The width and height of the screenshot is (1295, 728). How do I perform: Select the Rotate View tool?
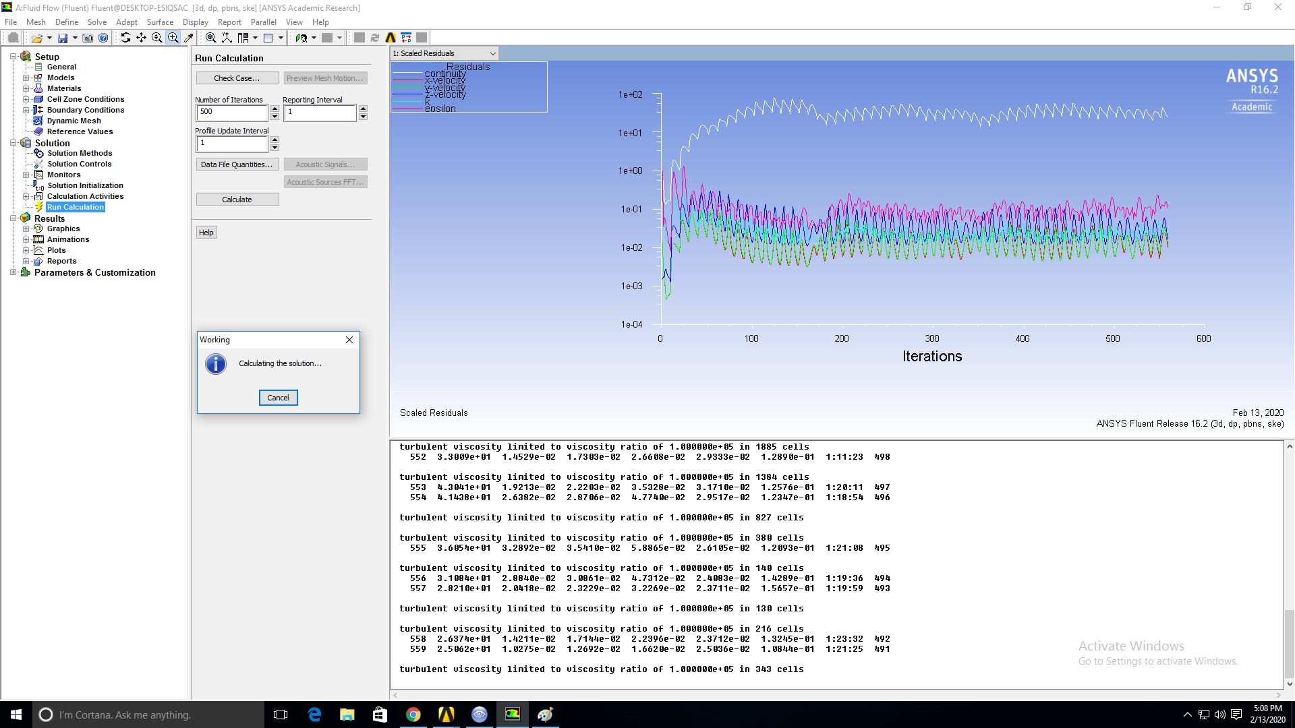point(125,38)
